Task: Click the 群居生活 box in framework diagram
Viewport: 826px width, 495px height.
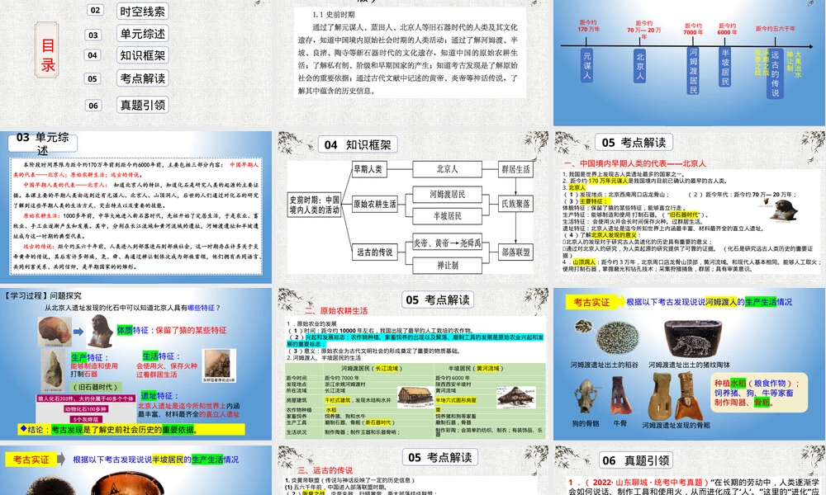Action: pos(515,169)
